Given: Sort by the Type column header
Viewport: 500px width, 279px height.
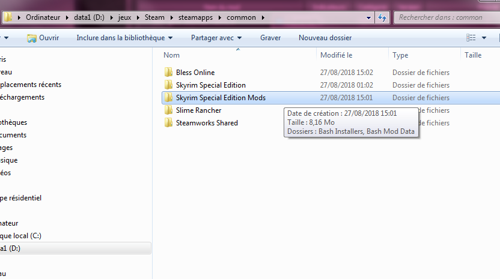Looking at the screenshot, I should (400, 55).
